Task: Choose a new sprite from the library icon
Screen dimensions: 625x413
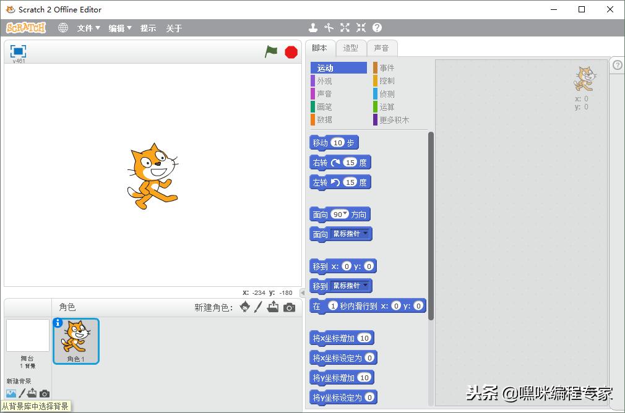Action: pos(244,307)
